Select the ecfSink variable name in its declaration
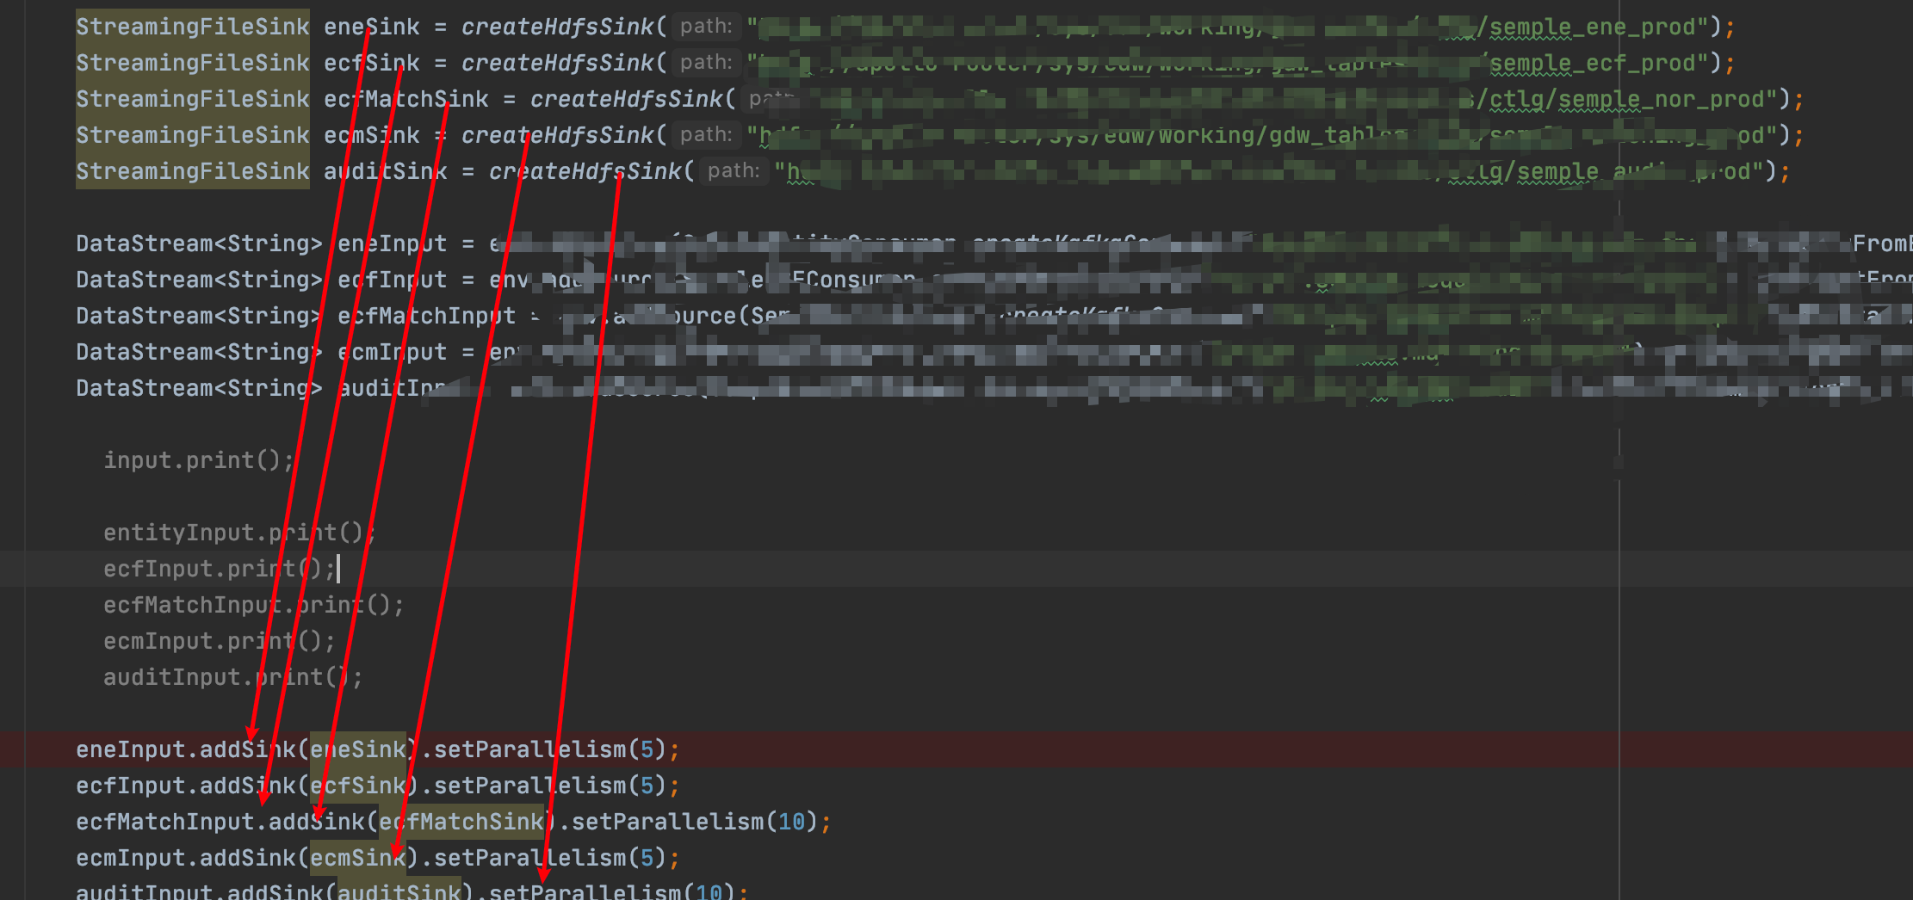This screenshot has width=1913, height=900. (372, 63)
